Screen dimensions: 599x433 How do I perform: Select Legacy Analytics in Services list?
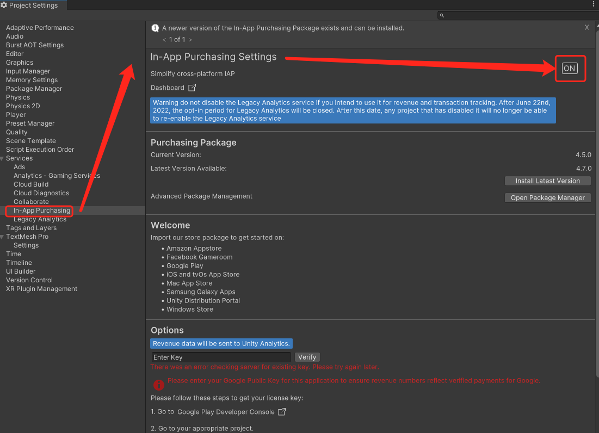pos(40,219)
